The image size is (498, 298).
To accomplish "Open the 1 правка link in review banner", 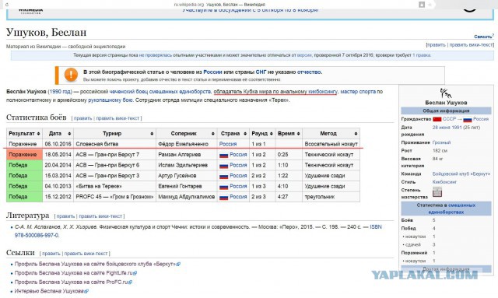I will pyautogui.click(x=422, y=55).
